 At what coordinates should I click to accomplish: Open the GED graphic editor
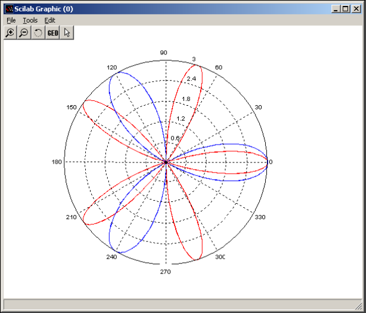(x=52, y=33)
